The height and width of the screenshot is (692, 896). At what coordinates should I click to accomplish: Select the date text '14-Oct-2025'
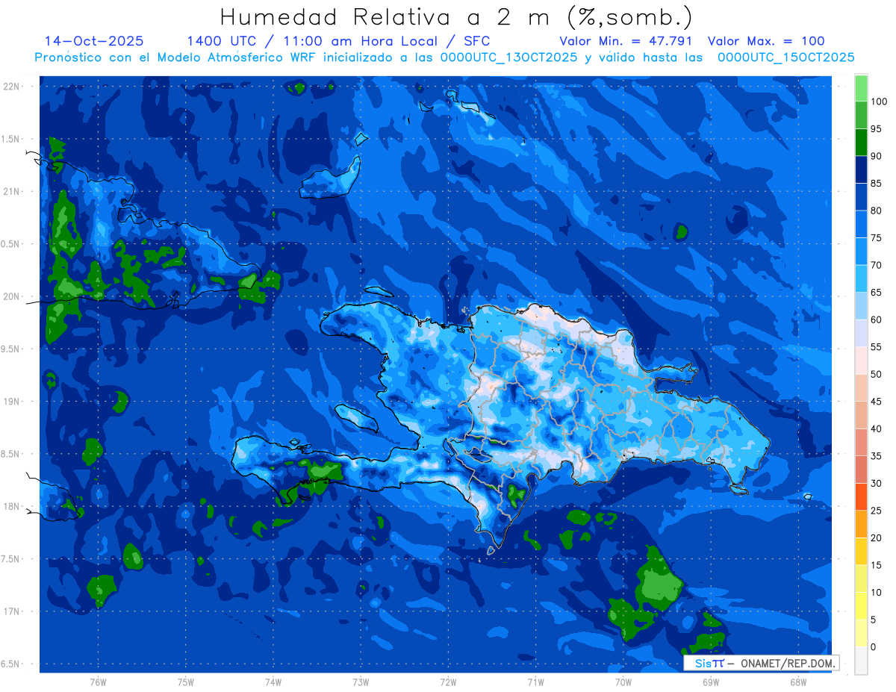tap(94, 41)
